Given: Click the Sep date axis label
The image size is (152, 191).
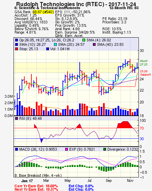Looking at the screenshot, I should pyautogui.click(x=108, y=180).
